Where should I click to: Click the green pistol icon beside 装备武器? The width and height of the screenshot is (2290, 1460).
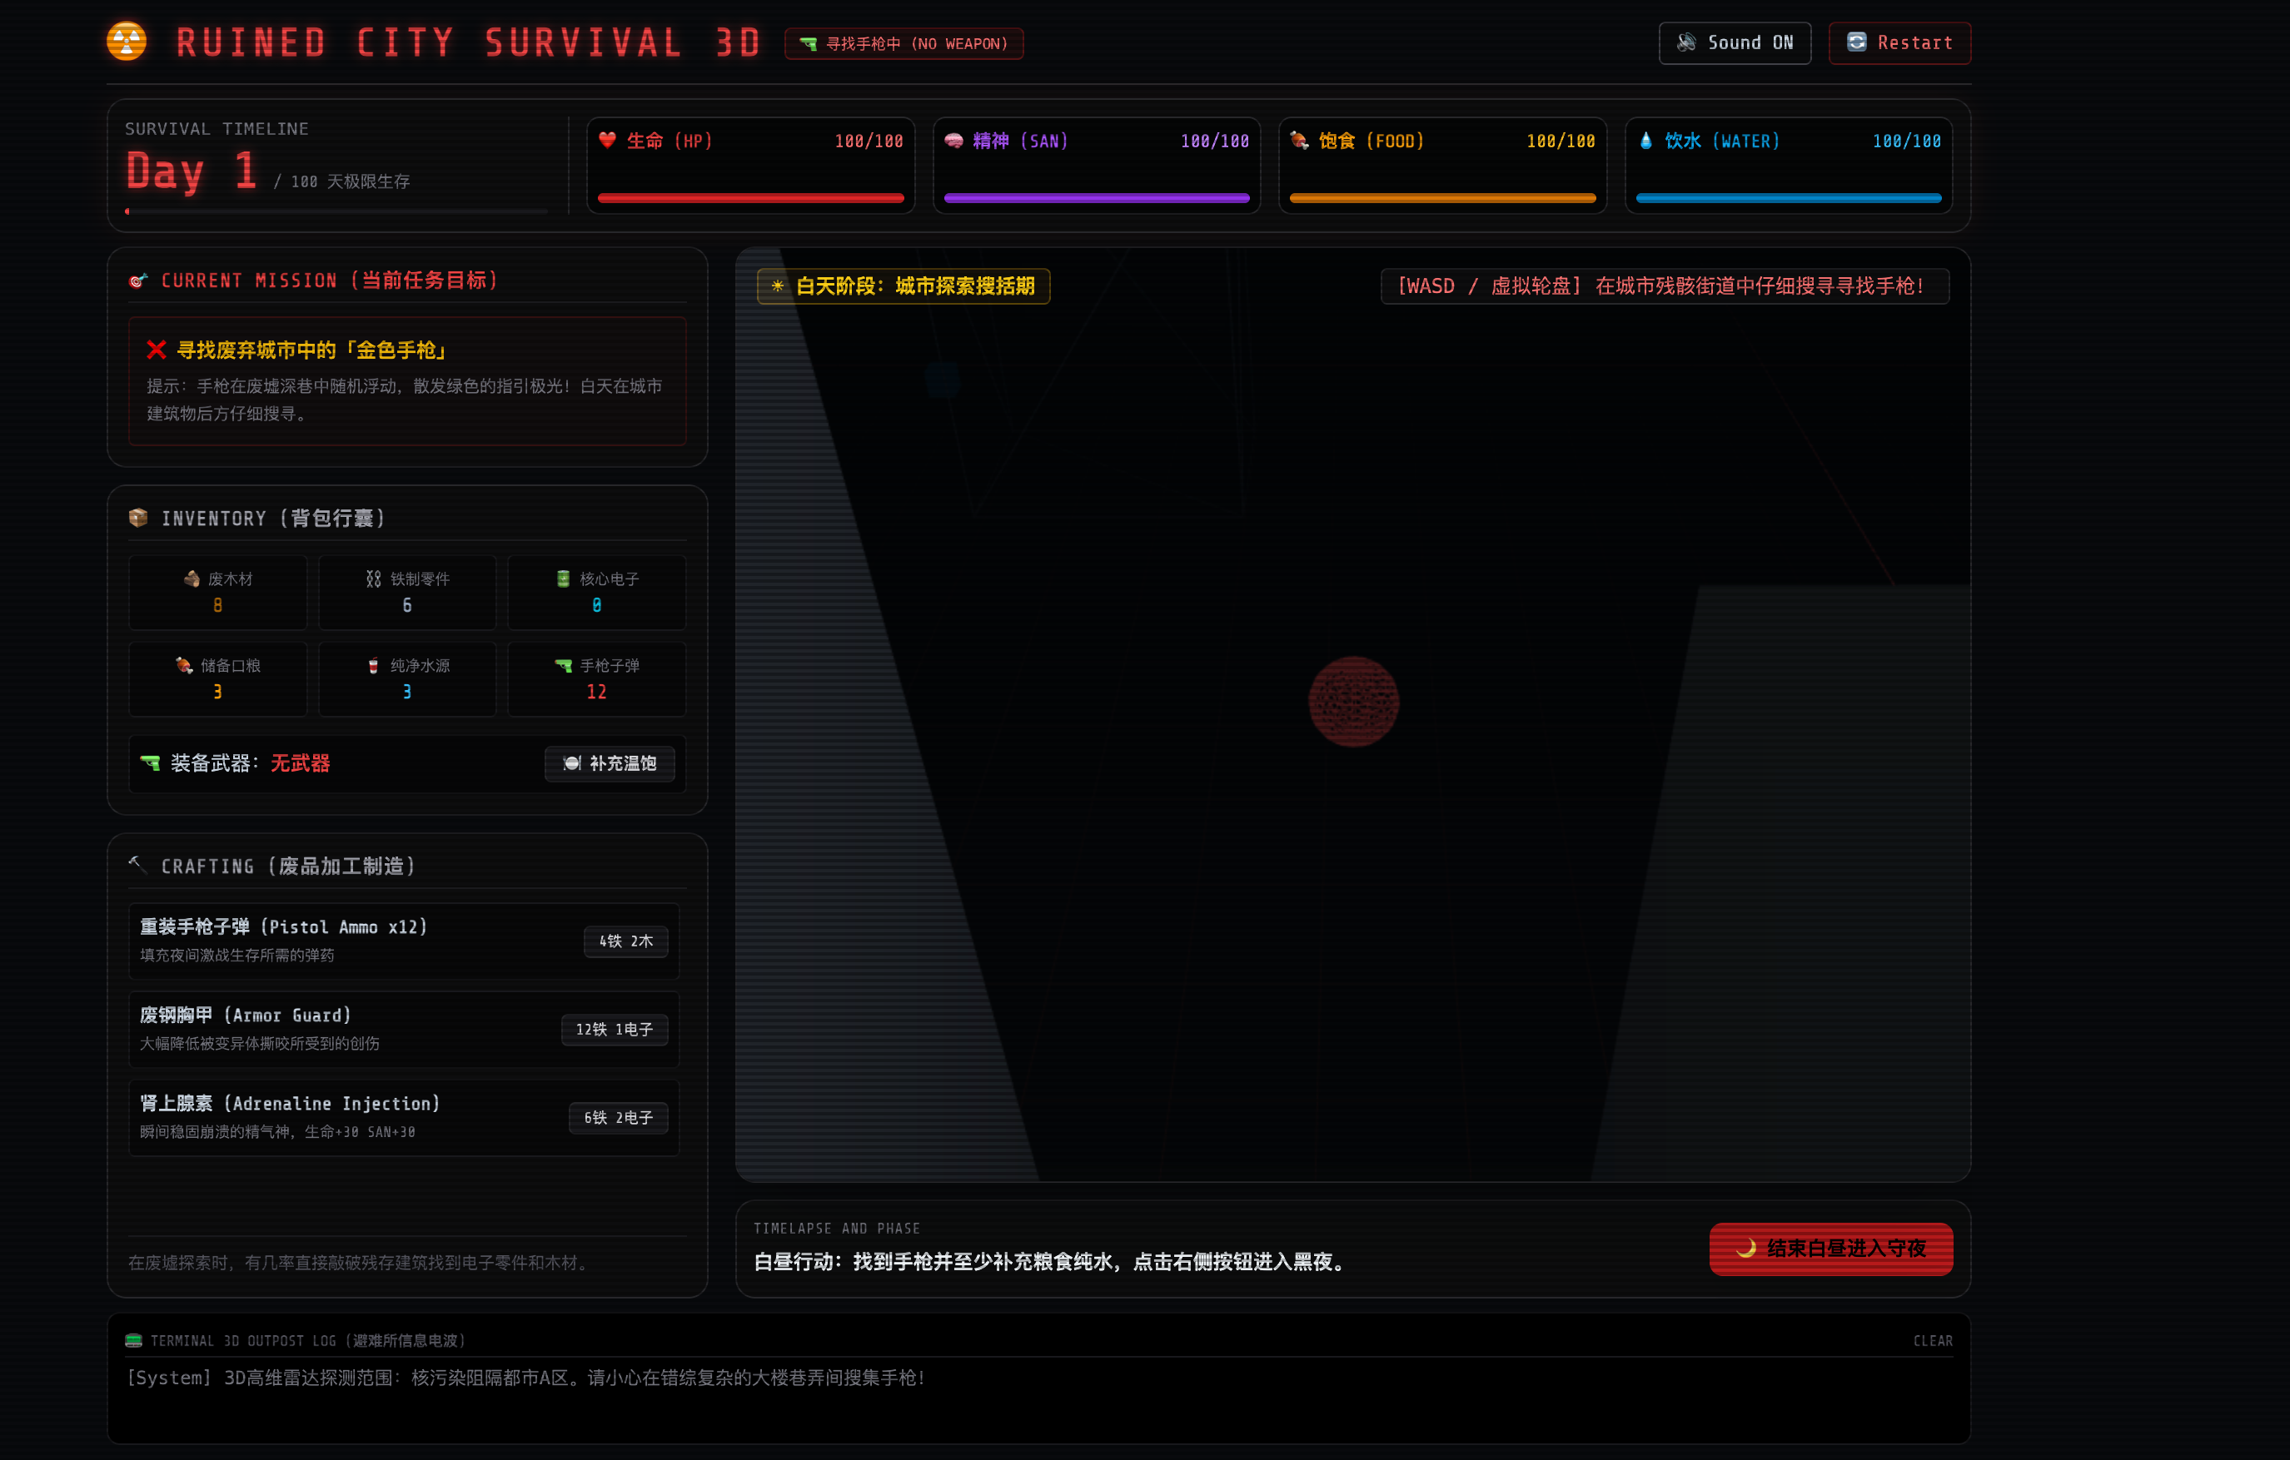(150, 763)
